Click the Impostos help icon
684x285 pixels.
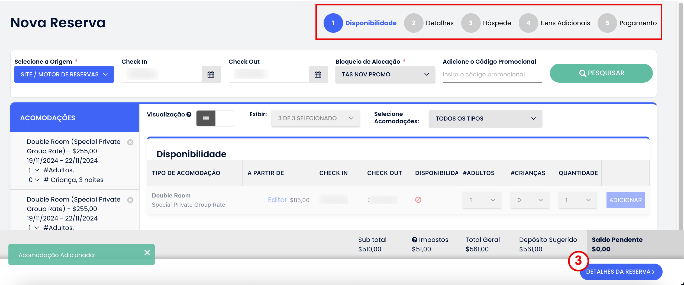click(414, 240)
